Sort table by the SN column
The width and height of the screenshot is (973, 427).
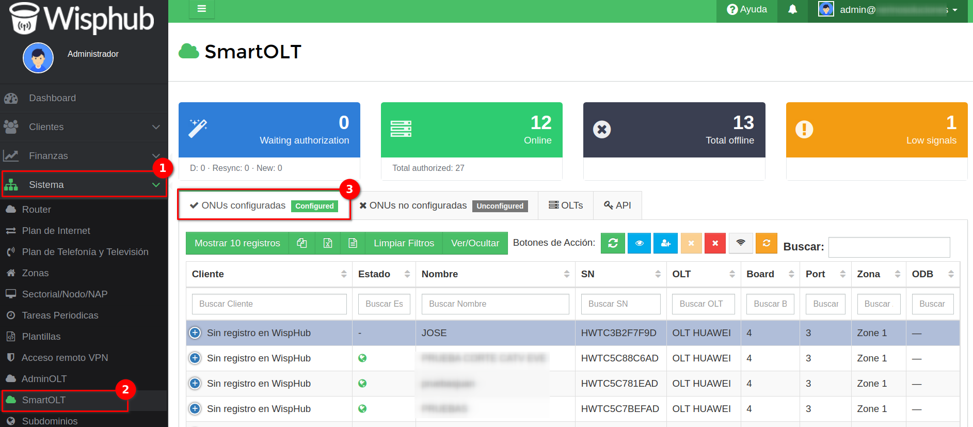point(621,274)
